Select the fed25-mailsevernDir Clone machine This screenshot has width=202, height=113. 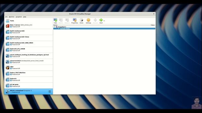click(x=29, y=38)
